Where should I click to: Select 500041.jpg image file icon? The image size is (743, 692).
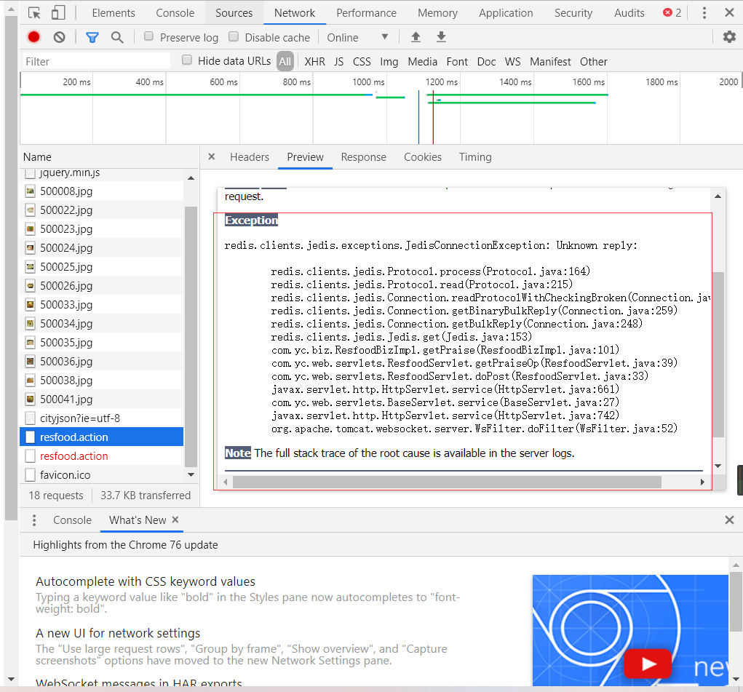pos(31,399)
